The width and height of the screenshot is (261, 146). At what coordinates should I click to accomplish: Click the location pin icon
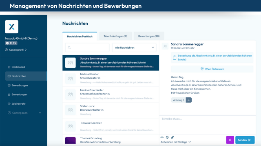tap(202, 69)
